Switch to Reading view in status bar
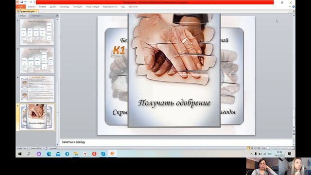Image resolution: width=311 pixels, height=175 pixels. 256,148
